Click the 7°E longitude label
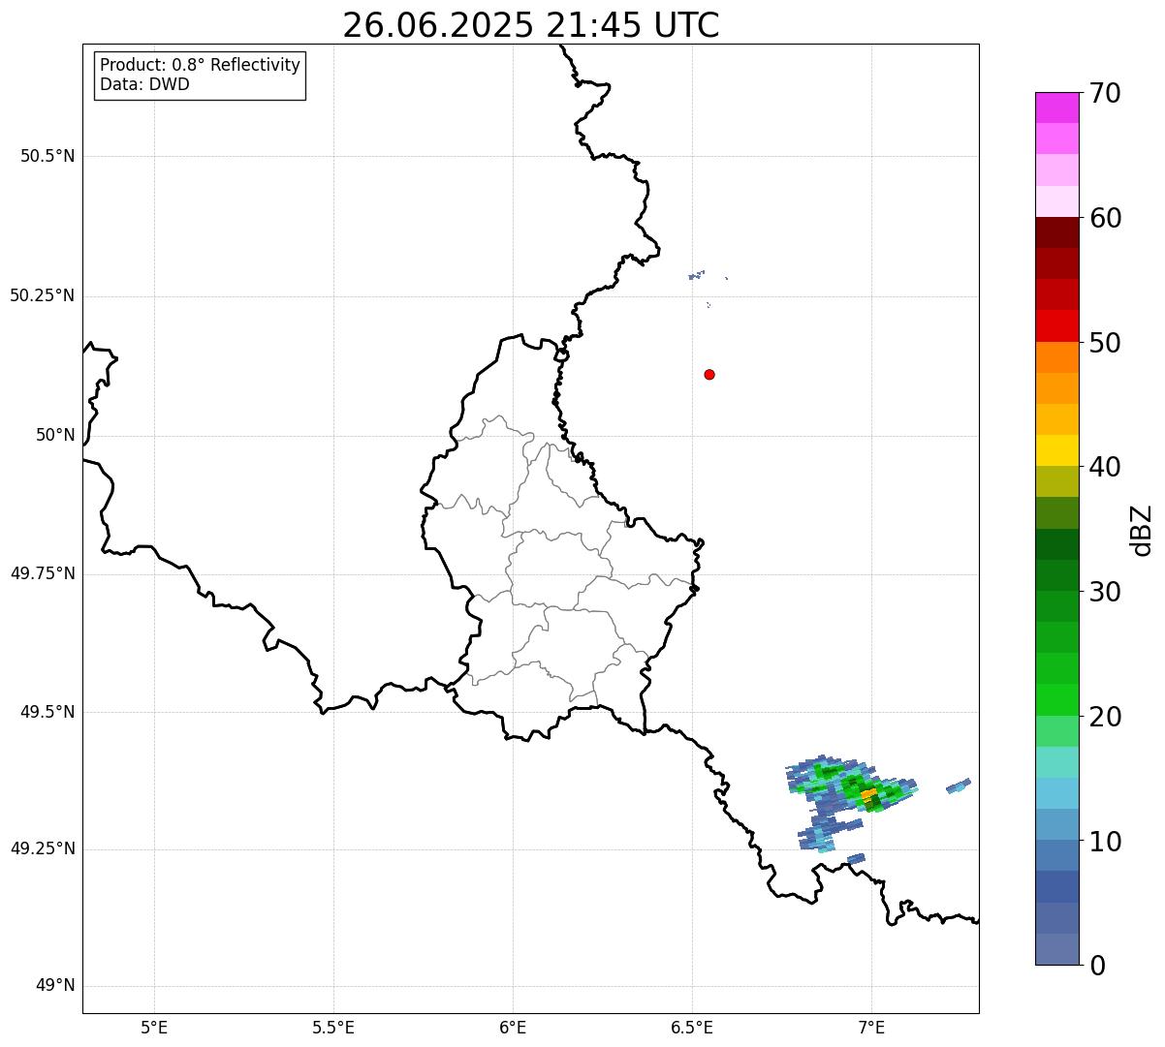The height and width of the screenshot is (1047, 1165). pos(871,1027)
